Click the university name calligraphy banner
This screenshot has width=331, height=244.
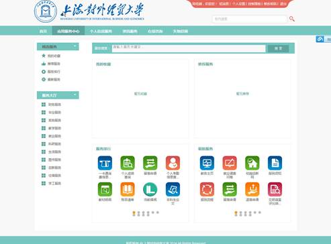(102, 11)
